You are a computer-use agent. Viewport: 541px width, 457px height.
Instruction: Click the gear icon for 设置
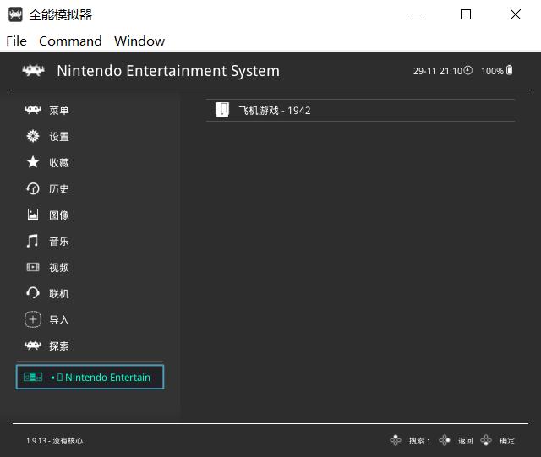pos(33,136)
